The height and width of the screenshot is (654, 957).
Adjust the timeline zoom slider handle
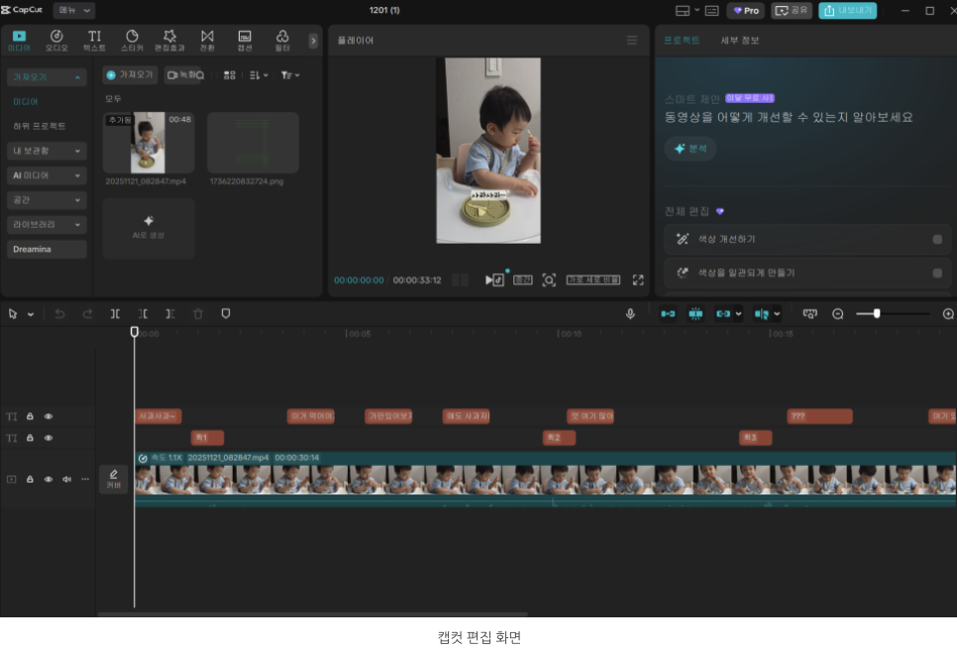(x=877, y=314)
